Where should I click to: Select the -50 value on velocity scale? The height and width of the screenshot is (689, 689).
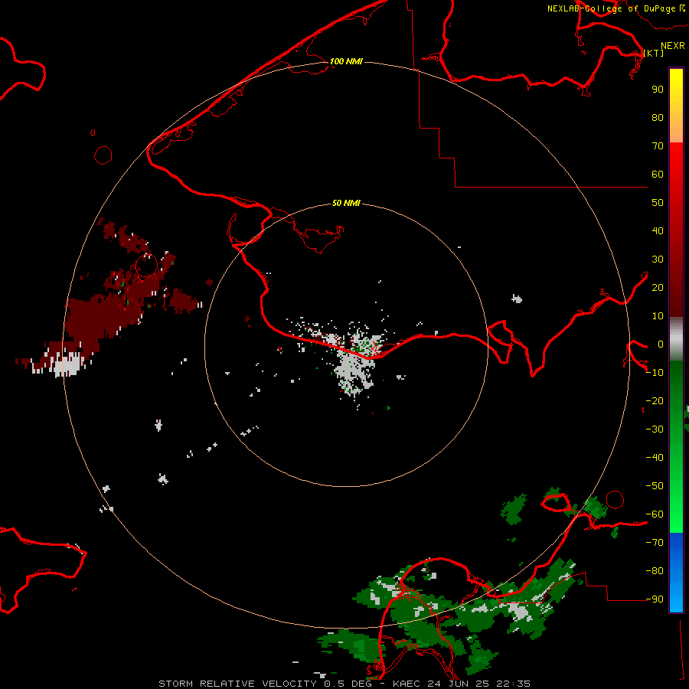point(655,486)
